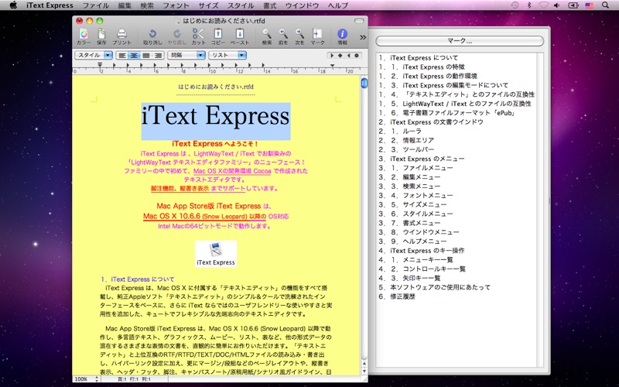The height and width of the screenshot is (387, 619).
Task: Click the highlighted iText Express title text
Action: coord(216,116)
